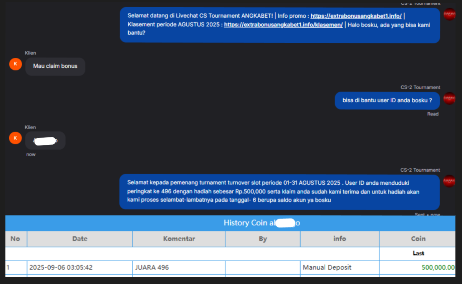Click the 'Date' column header
462x284 pixels.
[x=80, y=239]
